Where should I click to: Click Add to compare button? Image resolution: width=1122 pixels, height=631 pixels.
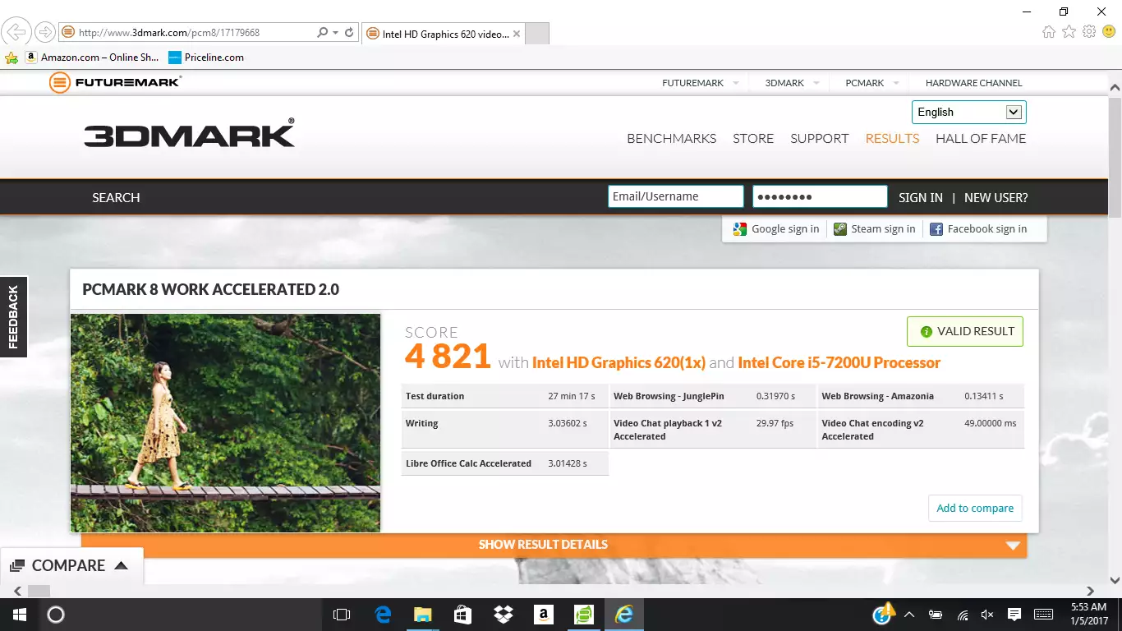(x=975, y=508)
